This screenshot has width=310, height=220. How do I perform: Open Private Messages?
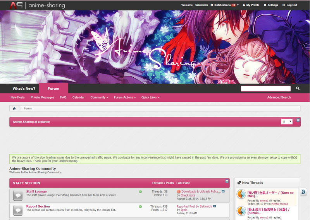tap(42, 97)
